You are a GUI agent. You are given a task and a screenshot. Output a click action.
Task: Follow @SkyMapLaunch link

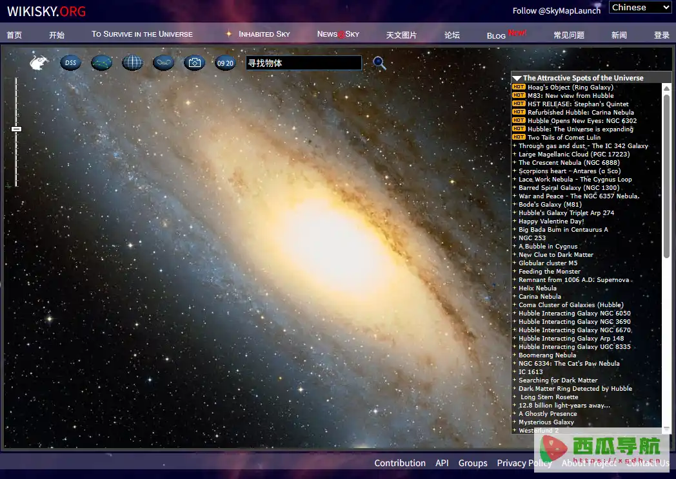556,11
